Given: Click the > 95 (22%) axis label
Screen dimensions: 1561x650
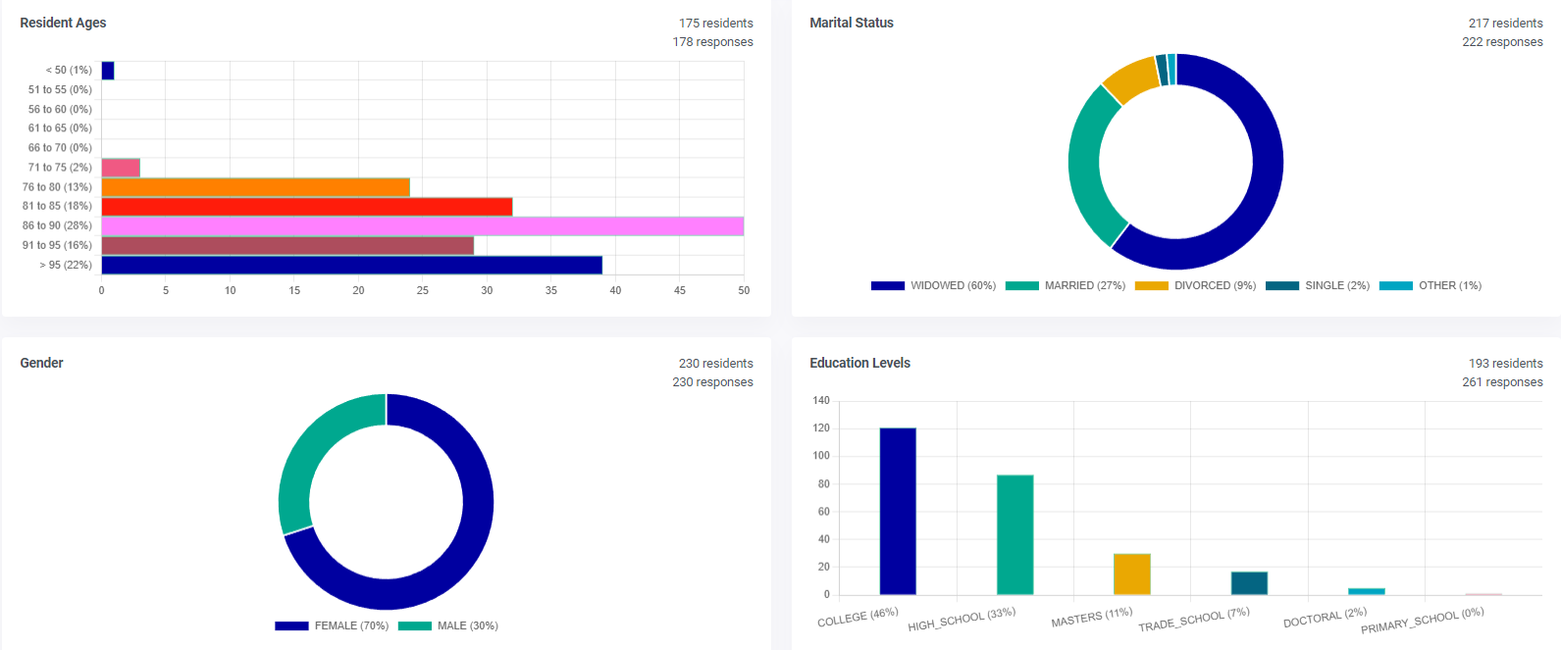Looking at the screenshot, I should click(66, 266).
